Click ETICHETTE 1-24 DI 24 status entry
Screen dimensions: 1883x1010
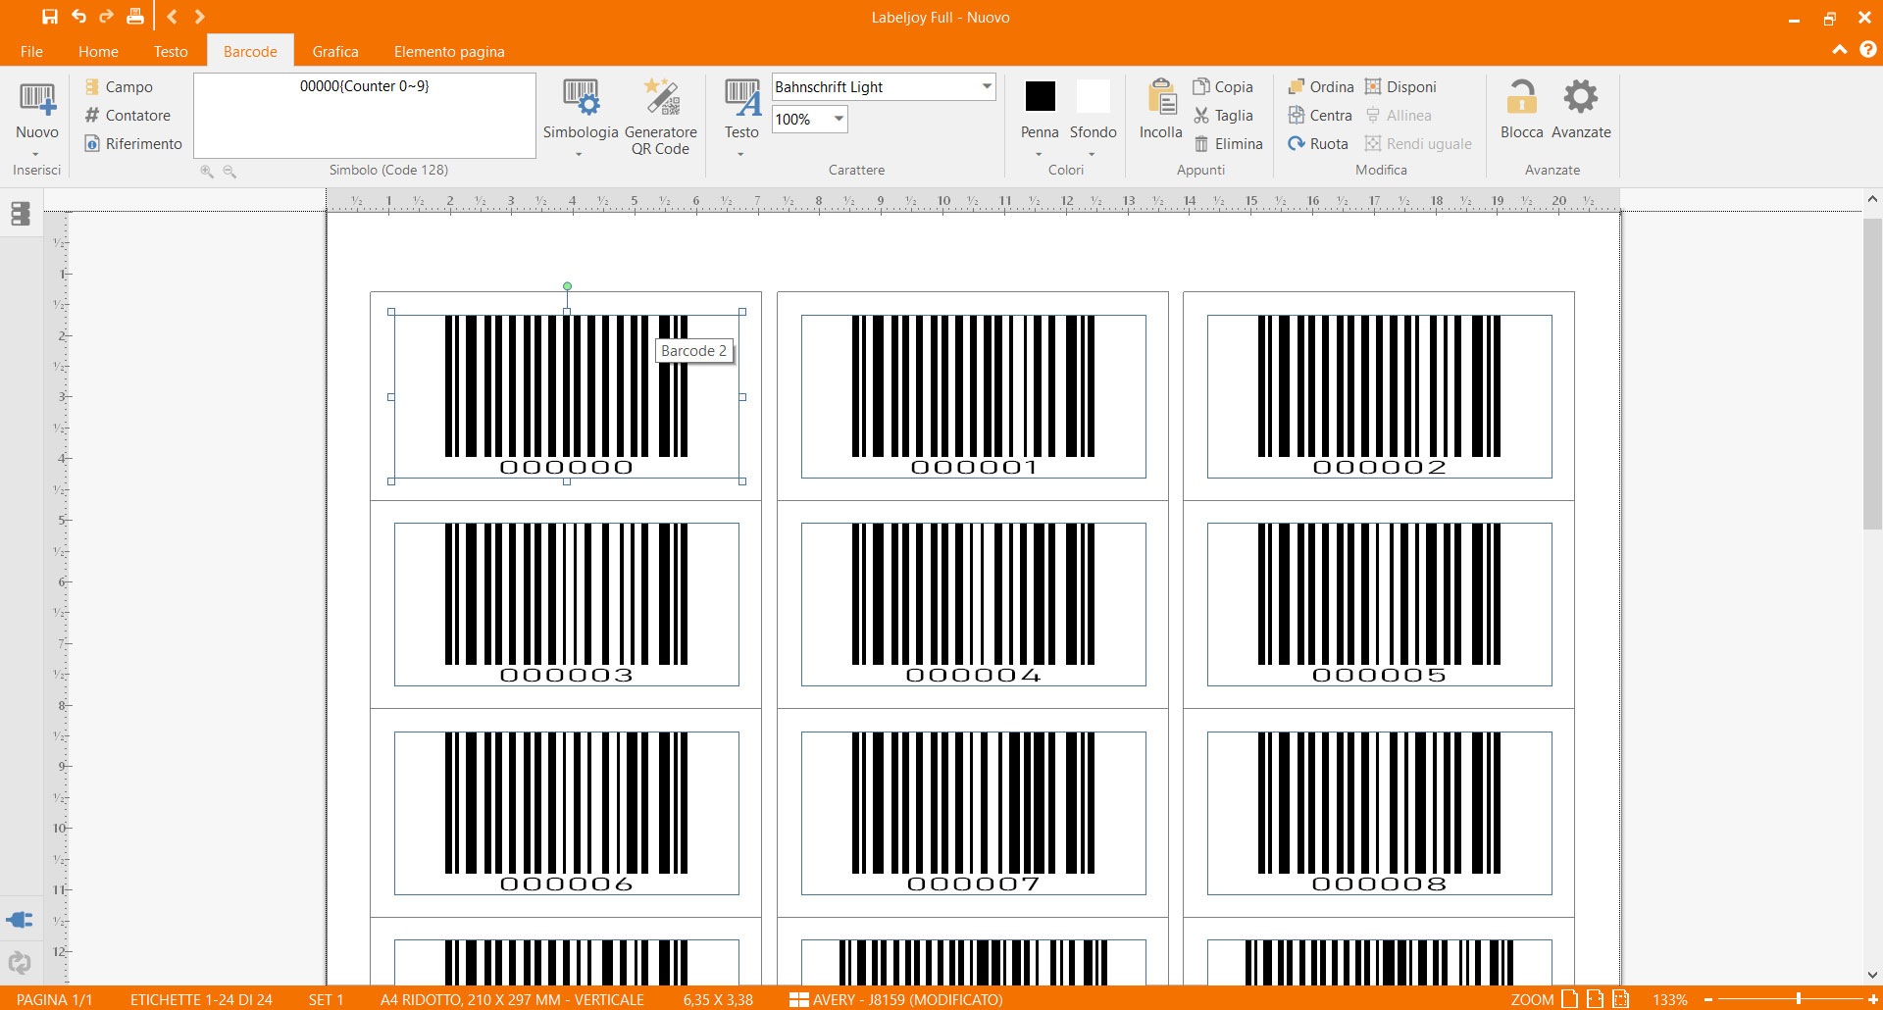pyautogui.click(x=201, y=999)
